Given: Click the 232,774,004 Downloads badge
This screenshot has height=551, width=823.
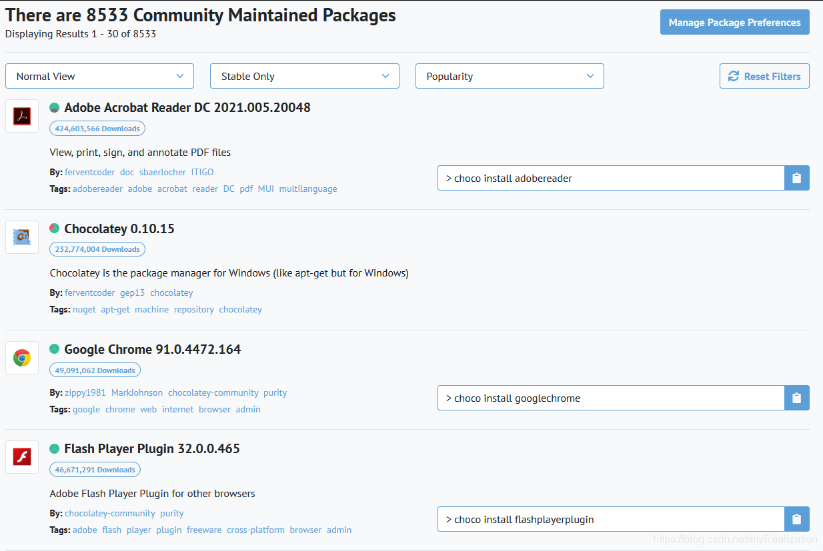Looking at the screenshot, I should 97,249.
